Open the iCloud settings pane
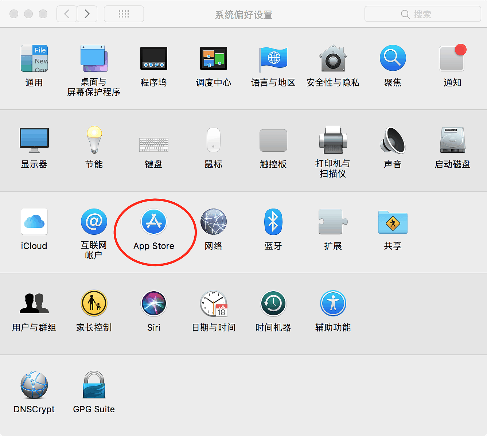Image resolution: width=487 pixels, height=436 pixels. [34, 222]
